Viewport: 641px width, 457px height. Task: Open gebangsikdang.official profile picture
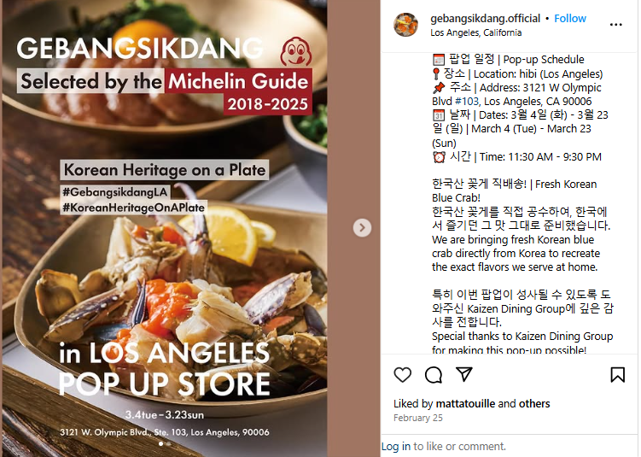point(405,25)
